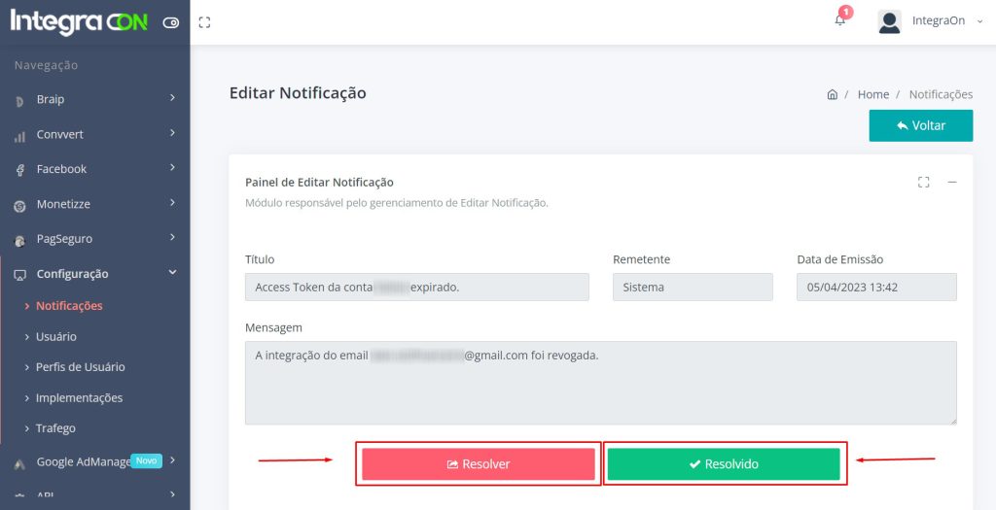Screen dimensions: 996x510
Task: Select Usuário in the sidebar
Action: point(55,336)
